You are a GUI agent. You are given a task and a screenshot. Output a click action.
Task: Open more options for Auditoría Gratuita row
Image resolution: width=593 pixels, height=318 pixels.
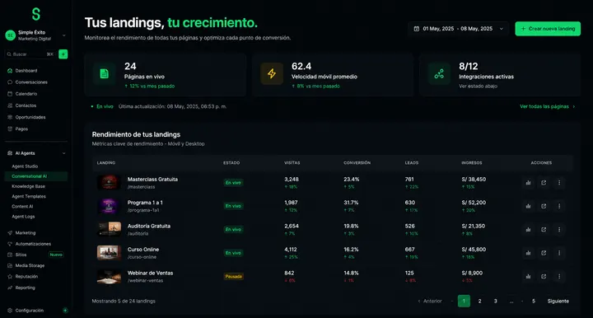[x=559, y=230]
